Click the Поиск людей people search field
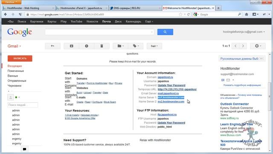The image size is (273, 154). pos(23,105)
